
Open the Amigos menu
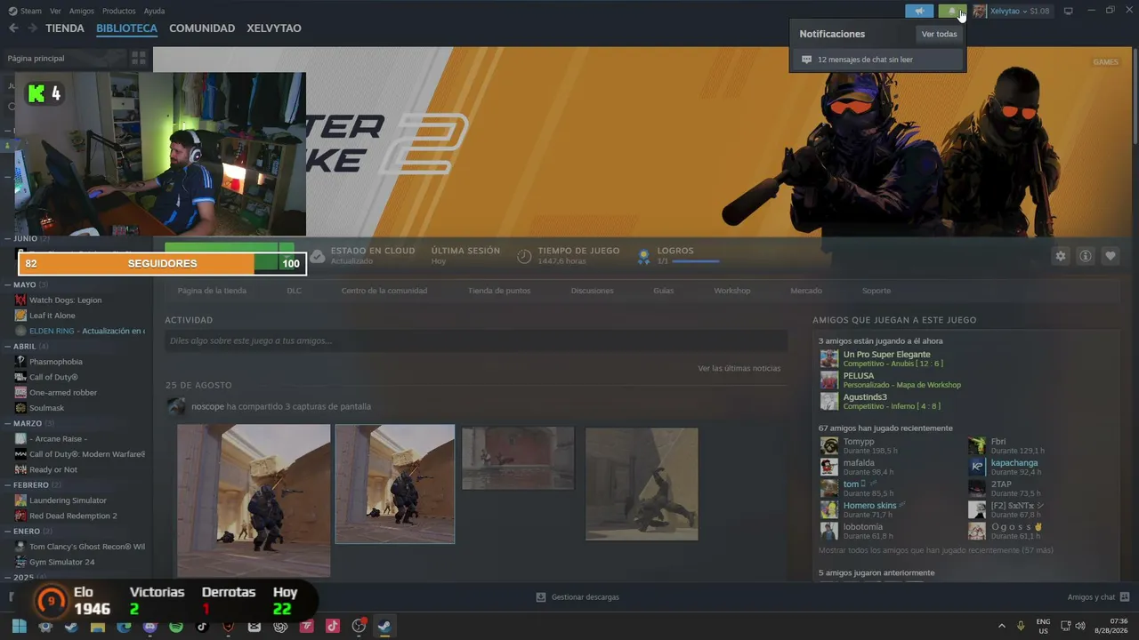click(81, 11)
